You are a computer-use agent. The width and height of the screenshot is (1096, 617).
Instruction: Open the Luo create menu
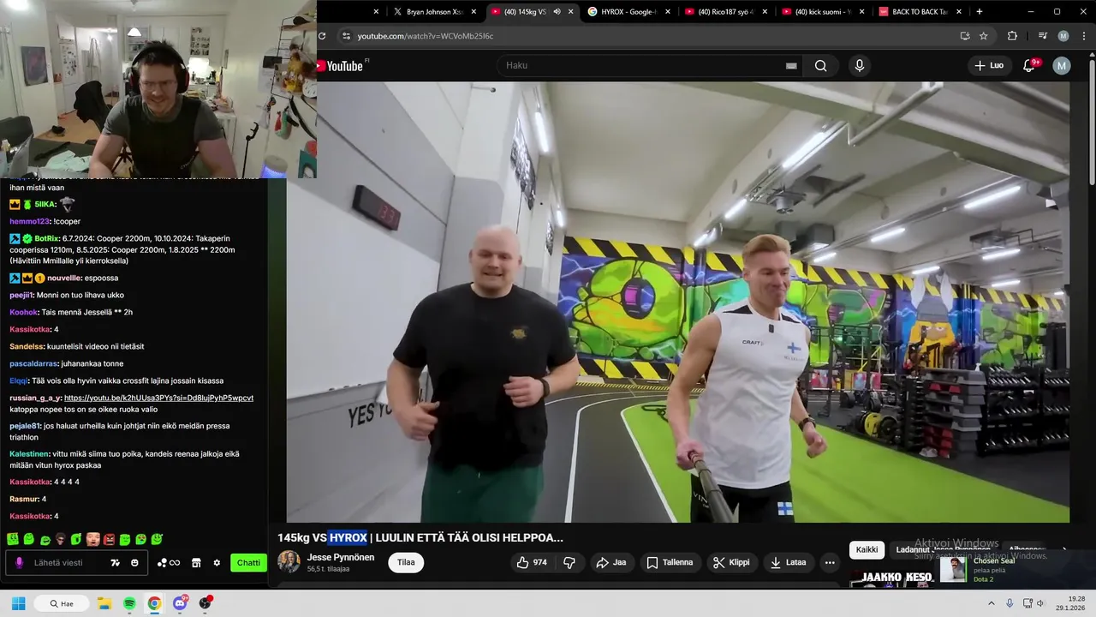coord(989,66)
